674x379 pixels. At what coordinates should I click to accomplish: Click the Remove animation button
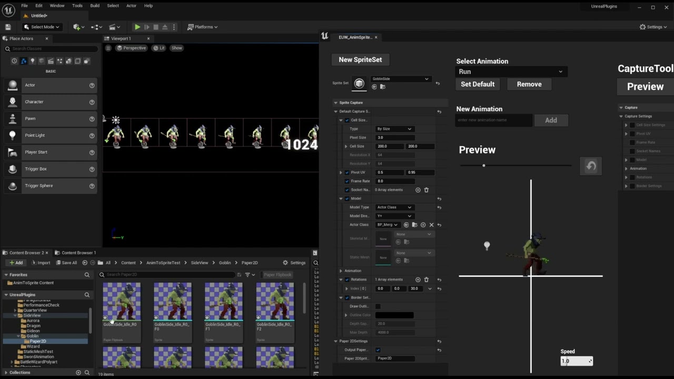coord(529,84)
